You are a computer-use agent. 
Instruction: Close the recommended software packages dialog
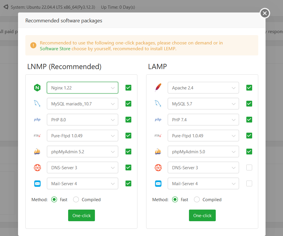[x=265, y=13]
